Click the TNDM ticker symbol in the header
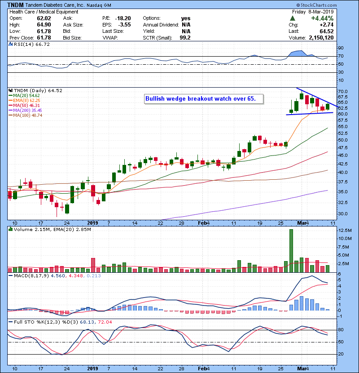 point(15,5)
